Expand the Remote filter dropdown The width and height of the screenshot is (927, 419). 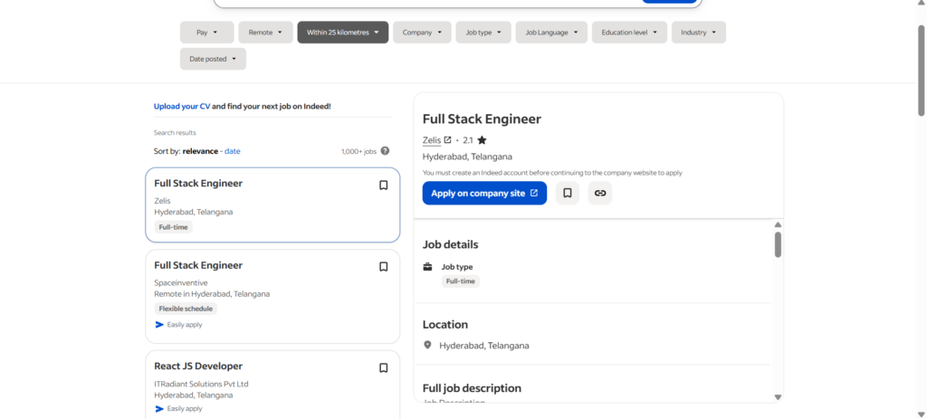tap(265, 33)
